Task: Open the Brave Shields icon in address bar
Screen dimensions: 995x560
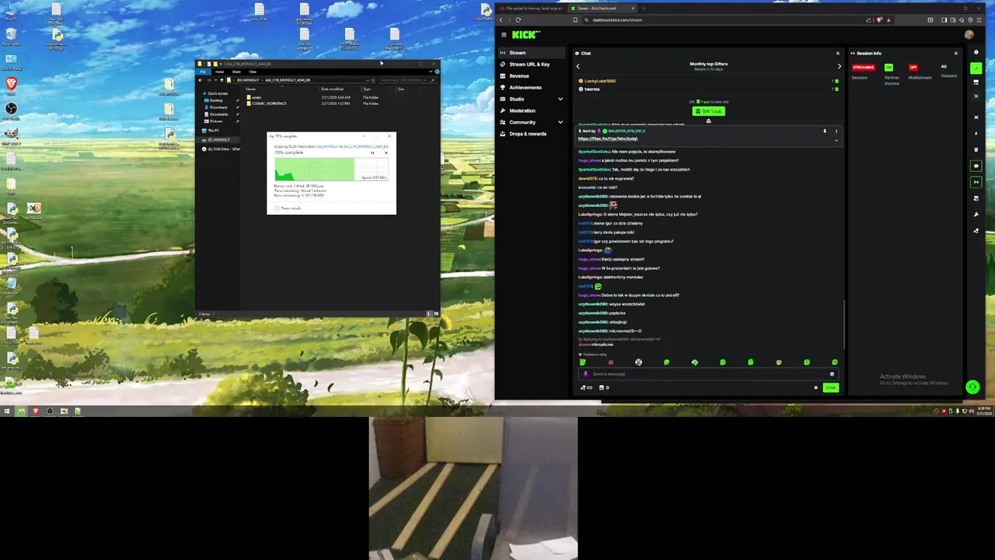Action: click(x=879, y=19)
